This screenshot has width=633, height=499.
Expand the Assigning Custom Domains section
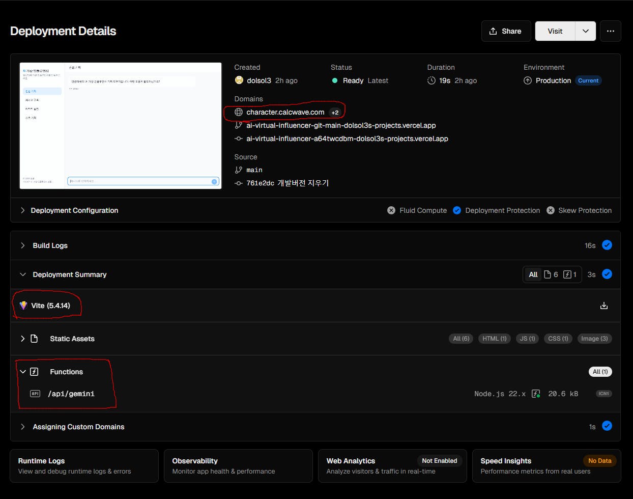[x=315, y=427]
